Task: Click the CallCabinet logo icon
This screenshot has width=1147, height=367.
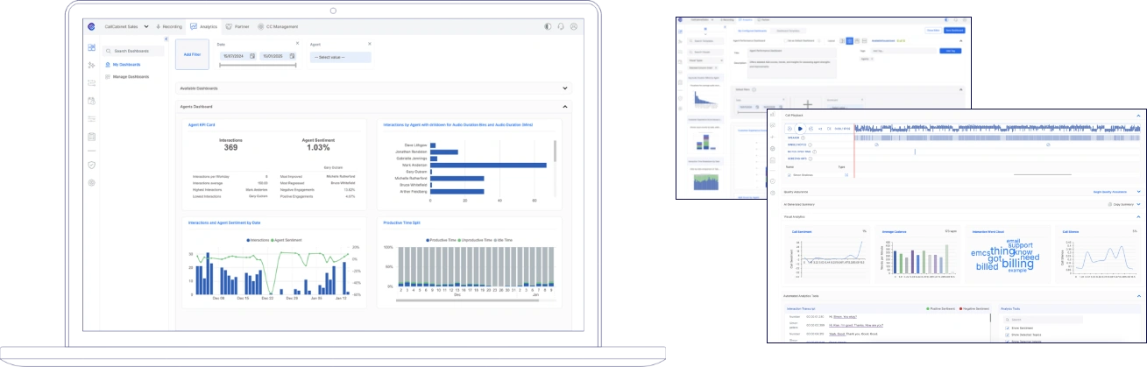Action: [x=91, y=27]
